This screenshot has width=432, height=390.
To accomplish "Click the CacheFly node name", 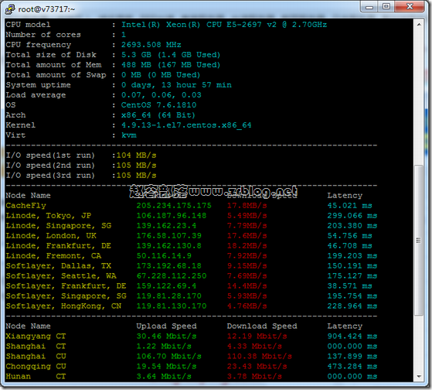I will [x=26, y=206].
